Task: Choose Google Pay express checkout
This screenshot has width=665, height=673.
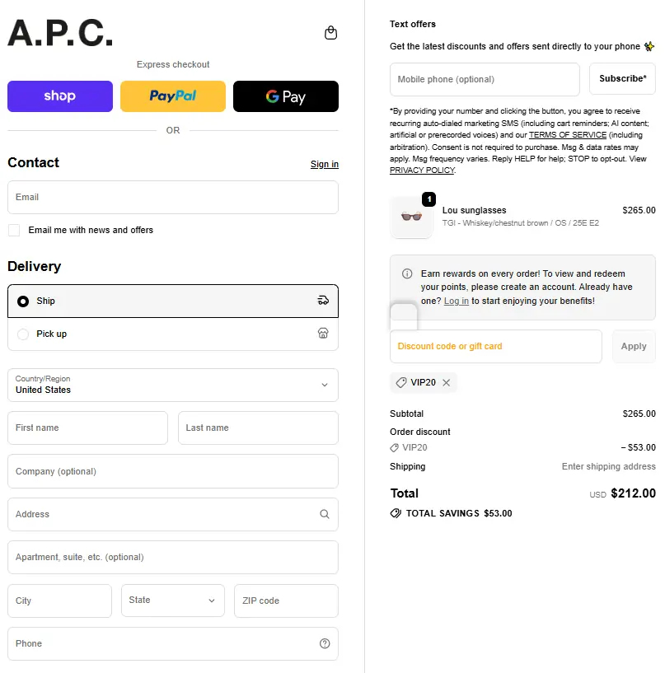Action: coord(286,96)
